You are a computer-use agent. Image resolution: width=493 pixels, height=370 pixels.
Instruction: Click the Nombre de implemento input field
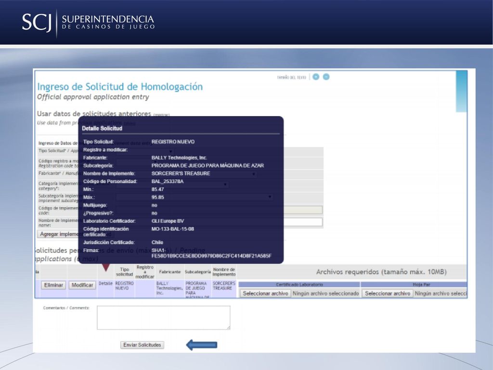303,222
